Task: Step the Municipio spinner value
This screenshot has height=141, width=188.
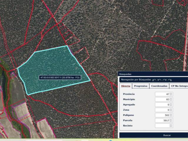Action: tap(171, 99)
